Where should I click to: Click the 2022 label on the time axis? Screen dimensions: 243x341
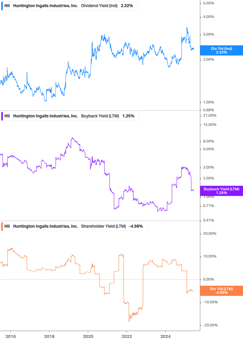coord(127,337)
